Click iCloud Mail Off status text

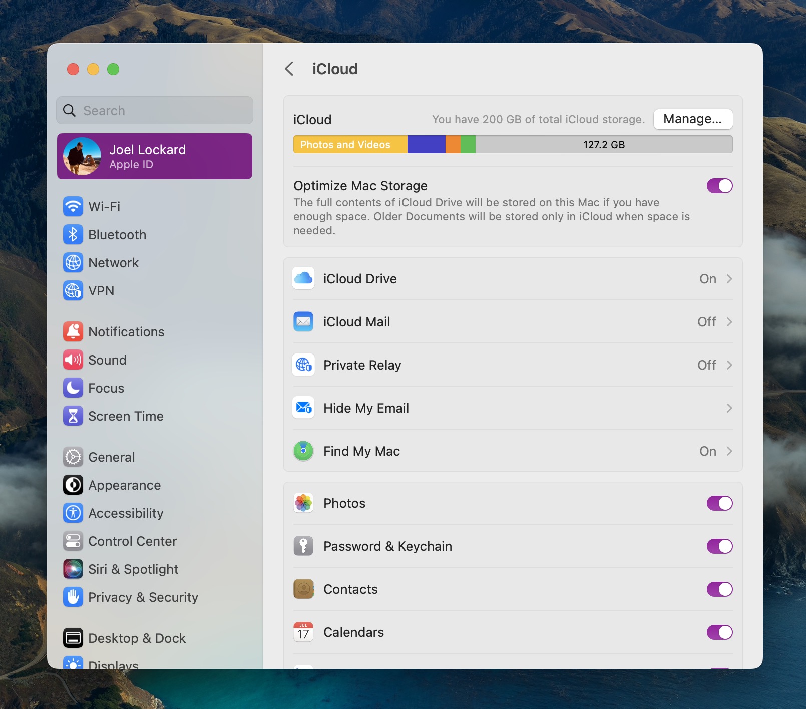click(x=707, y=322)
